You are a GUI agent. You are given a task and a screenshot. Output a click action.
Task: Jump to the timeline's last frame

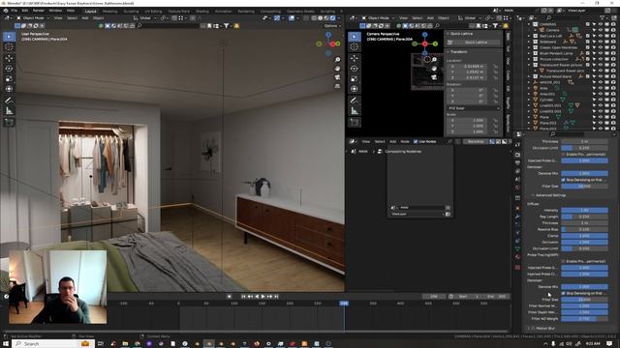point(276,297)
